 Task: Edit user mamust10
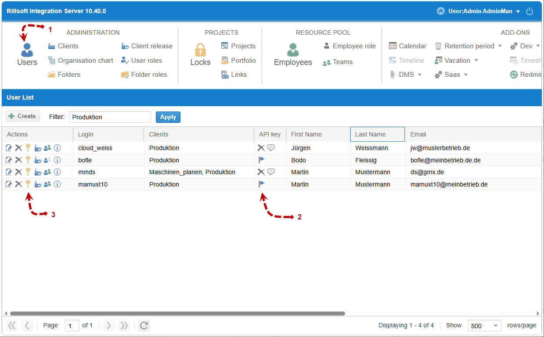9,184
